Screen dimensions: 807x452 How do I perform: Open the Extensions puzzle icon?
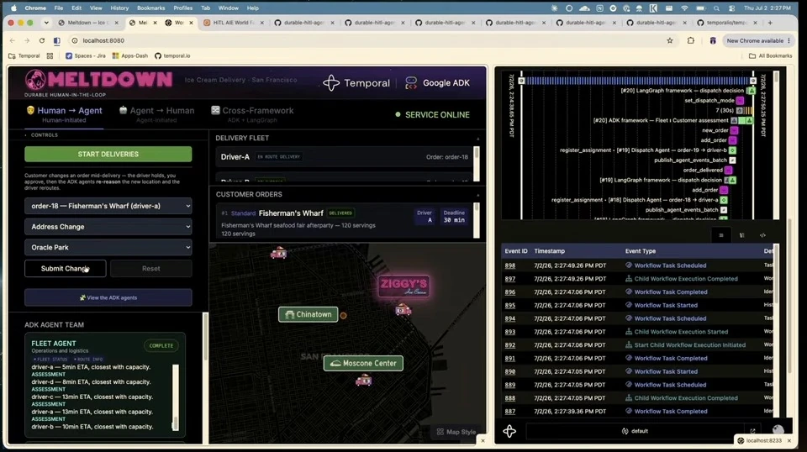click(x=691, y=40)
